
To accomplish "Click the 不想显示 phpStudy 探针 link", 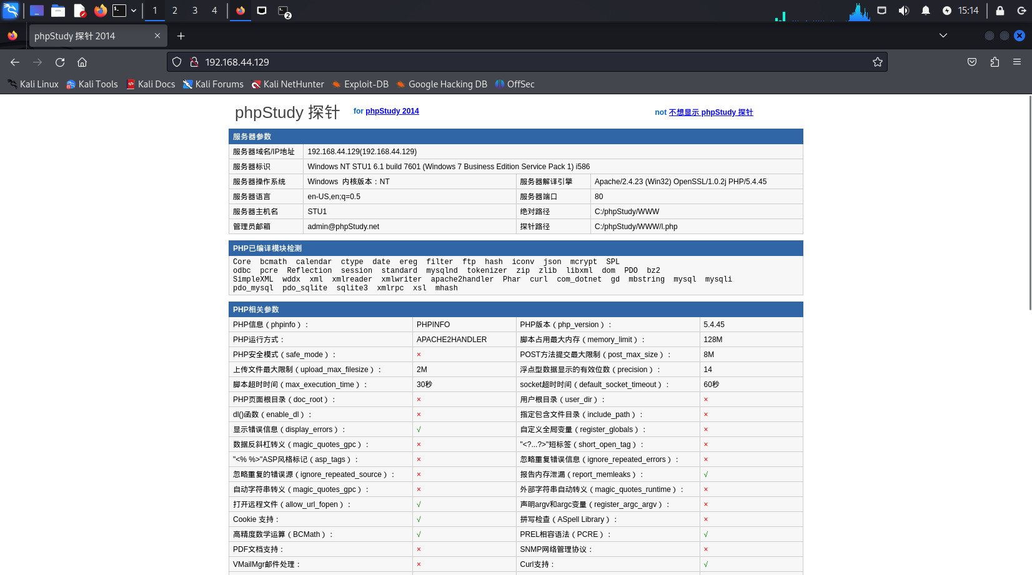I will 710,112.
